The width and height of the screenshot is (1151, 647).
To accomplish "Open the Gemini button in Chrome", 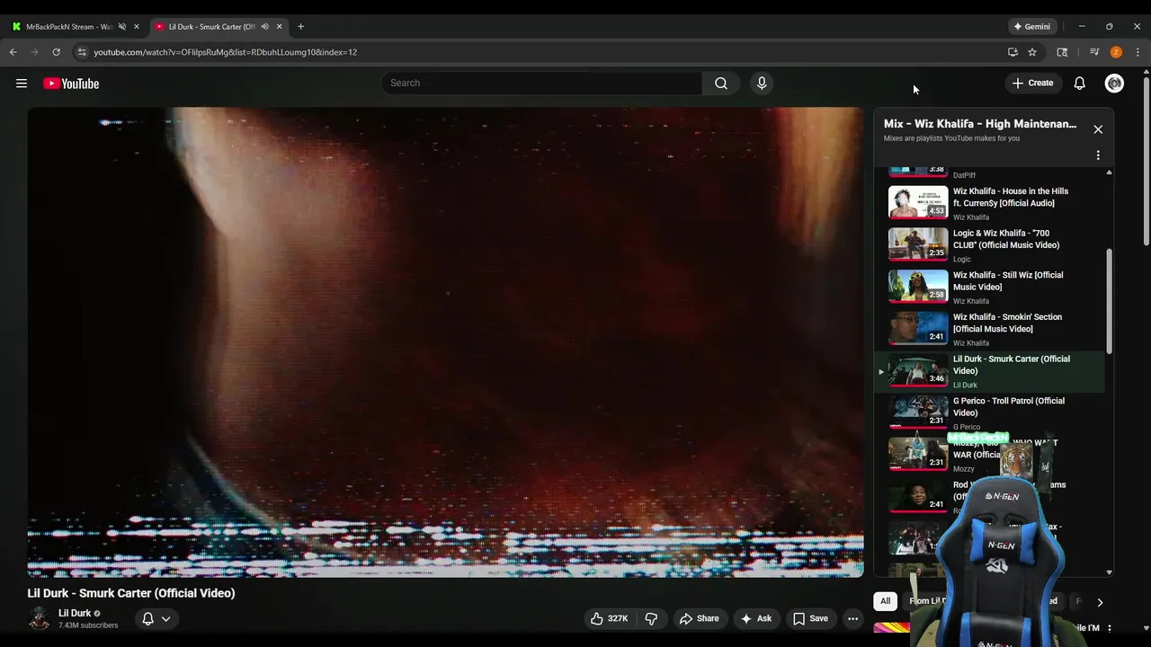I will click(1031, 26).
